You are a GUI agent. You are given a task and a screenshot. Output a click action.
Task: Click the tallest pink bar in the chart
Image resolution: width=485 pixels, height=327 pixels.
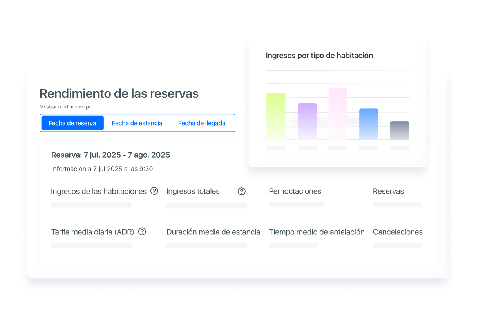[338, 114]
